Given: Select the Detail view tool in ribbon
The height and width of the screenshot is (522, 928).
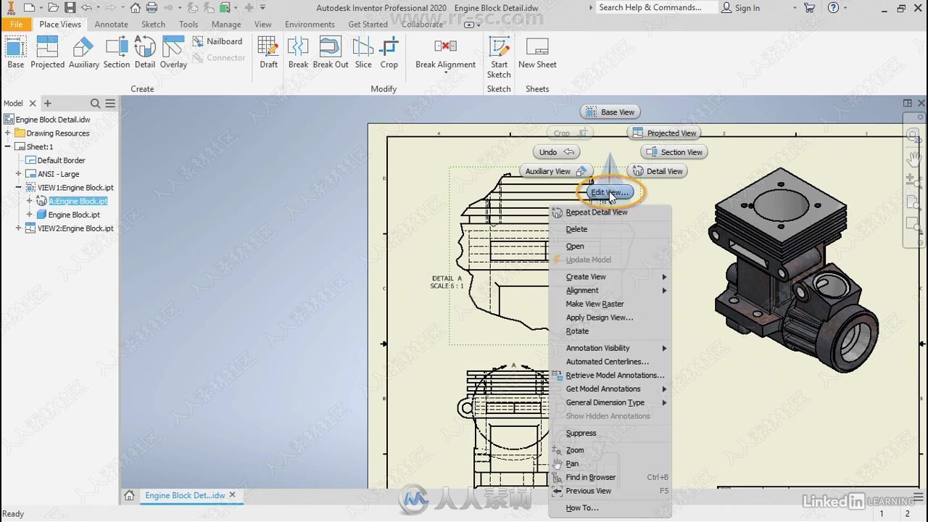Looking at the screenshot, I should coord(144,53).
